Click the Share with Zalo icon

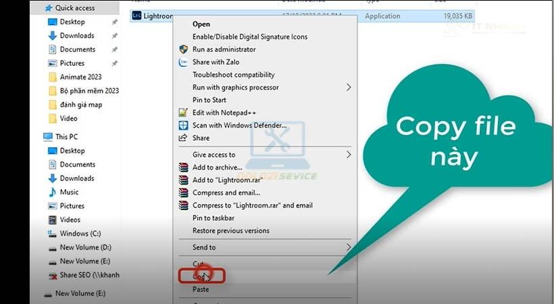pyautogui.click(x=183, y=62)
